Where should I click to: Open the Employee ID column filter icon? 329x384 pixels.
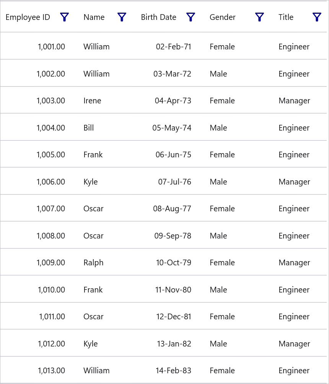[65, 17]
